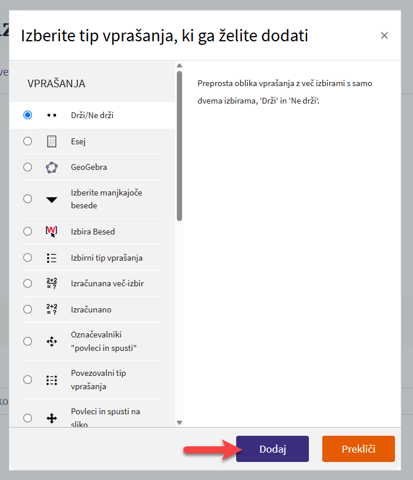This screenshot has width=413, height=480.
Task: Click the question list scrollbar thumb
Action: [179, 145]
